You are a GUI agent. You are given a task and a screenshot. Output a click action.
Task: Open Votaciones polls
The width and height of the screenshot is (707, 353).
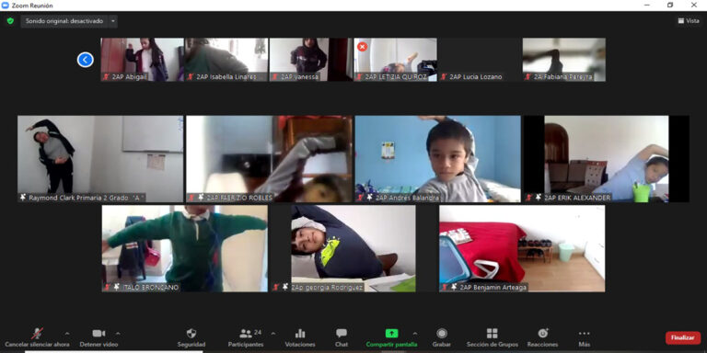pos(300,337)
